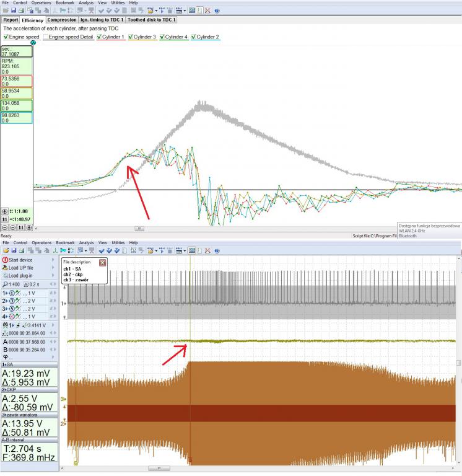The image size is (462, 476).
Task: Switch to the Compression tab
Action: pos(62,20)
